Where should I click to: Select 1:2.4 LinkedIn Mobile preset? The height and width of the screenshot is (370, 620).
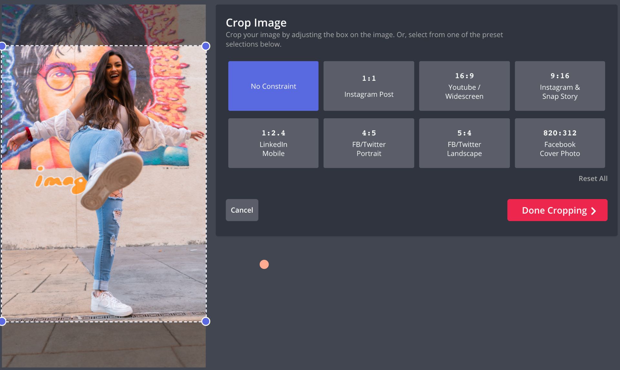273,143
